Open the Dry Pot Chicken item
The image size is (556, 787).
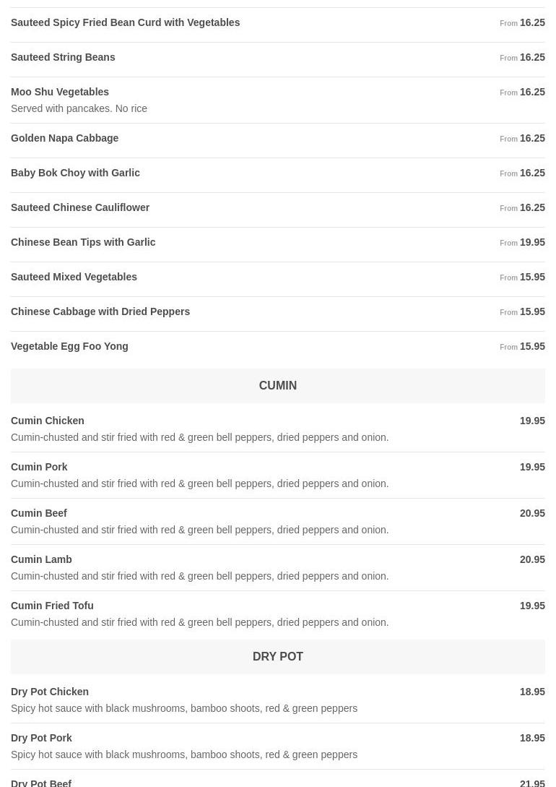click(x=50, y=692)
